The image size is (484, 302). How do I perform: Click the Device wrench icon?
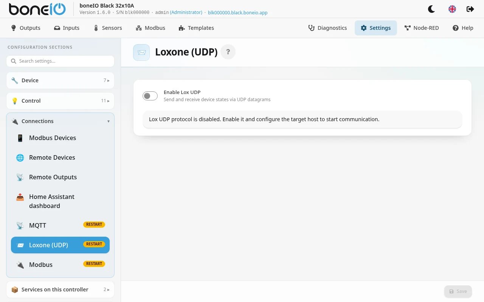[x=15, y=80]
